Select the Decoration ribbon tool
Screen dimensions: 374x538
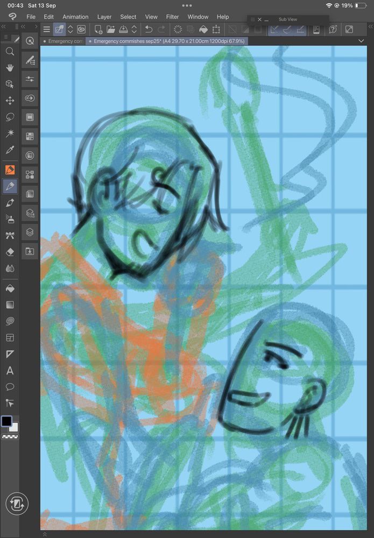(10, 236)
